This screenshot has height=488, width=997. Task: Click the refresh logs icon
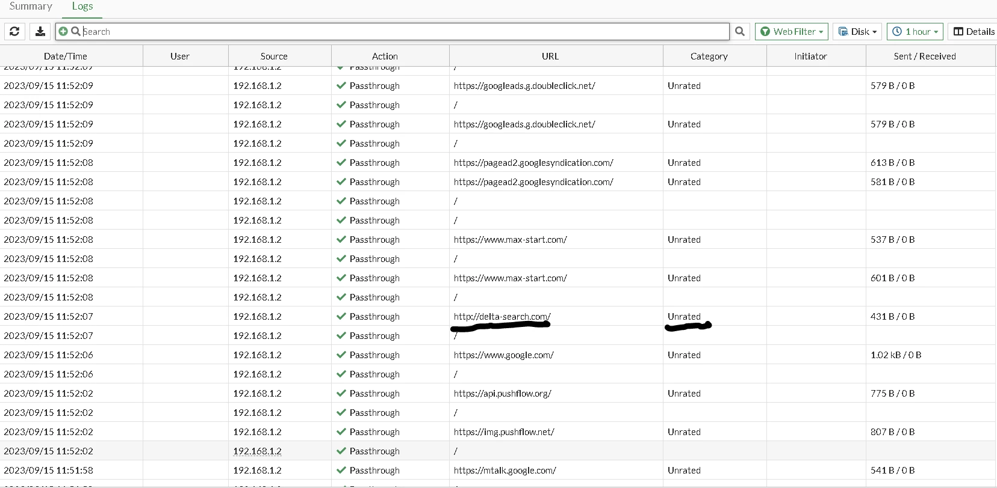point(14,31)
